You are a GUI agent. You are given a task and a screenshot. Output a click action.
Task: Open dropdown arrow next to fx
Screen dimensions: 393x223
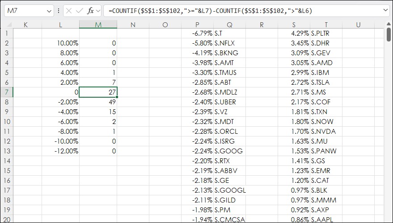tap(98, 11)
